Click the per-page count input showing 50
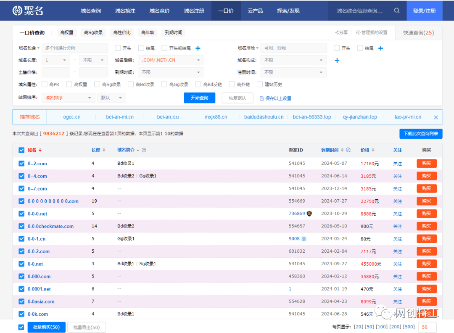Viewport: 454px width, 333px height. pyautogui.click(x=428, y=327)
